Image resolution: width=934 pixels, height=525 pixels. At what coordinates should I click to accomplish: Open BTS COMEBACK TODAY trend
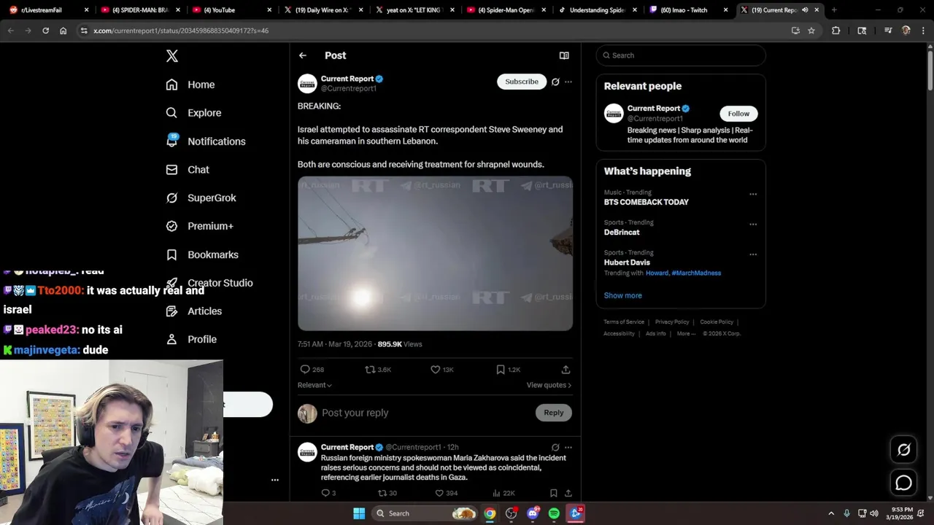647,202
